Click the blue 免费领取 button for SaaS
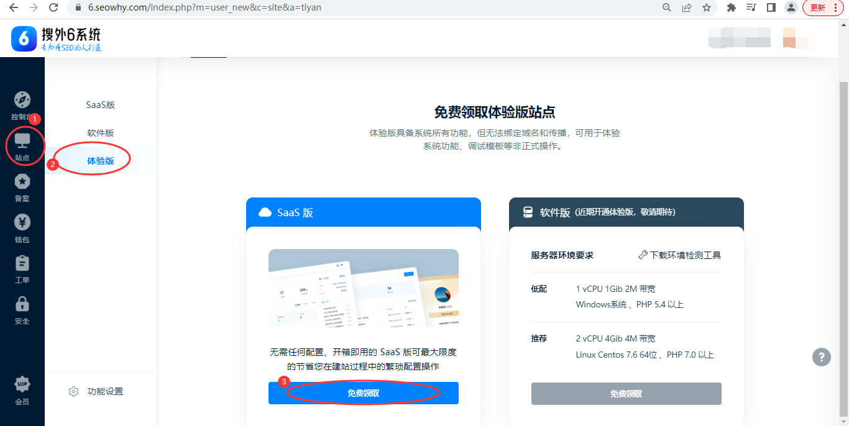Viewport: 849px width, 426px height. pyautogui.click(x=363, y=393)
